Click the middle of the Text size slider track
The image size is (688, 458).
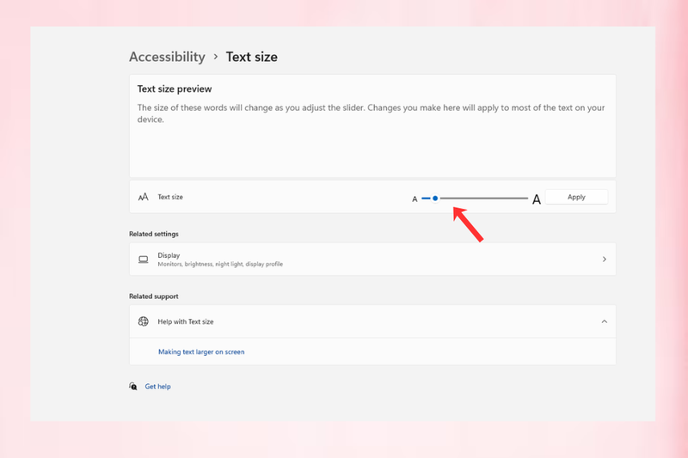(475, 198)
